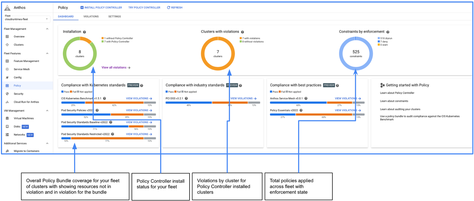The image size is (474, 201).
Task: Click the Anthos logo icon
Action: coord(7,7)
